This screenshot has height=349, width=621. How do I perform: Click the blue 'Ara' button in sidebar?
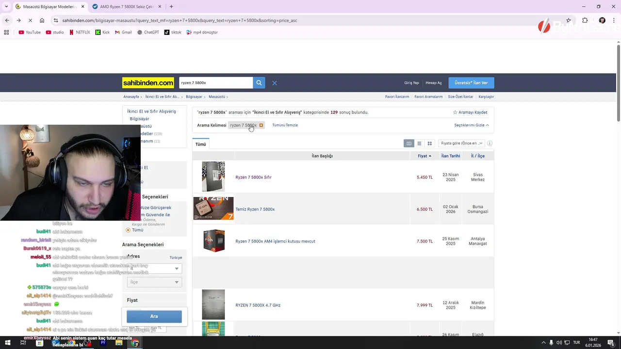coord(154,317)
